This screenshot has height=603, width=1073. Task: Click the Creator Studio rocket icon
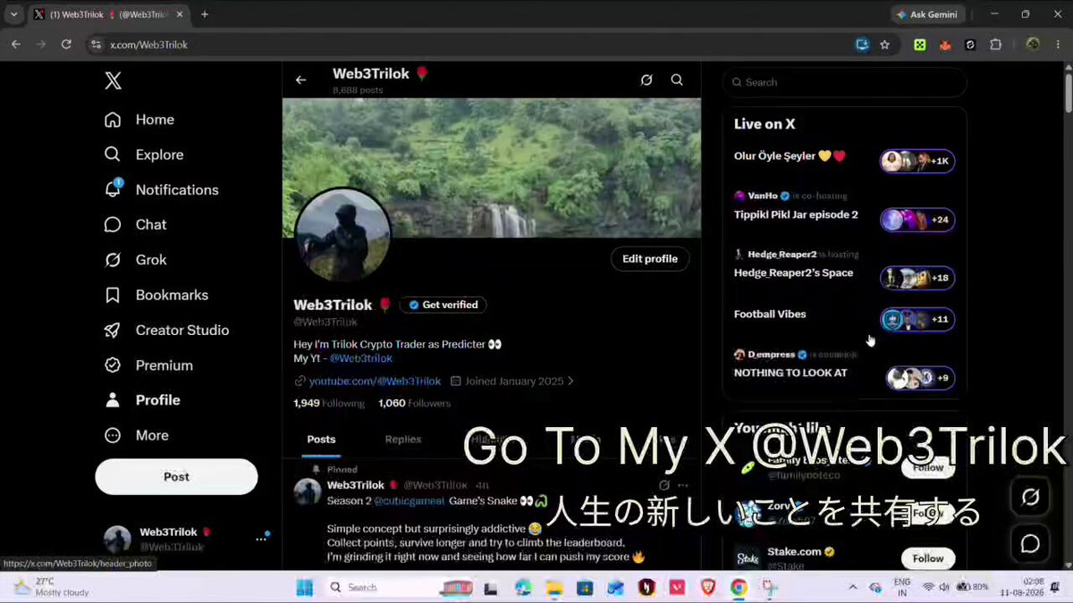click(113, 330)
